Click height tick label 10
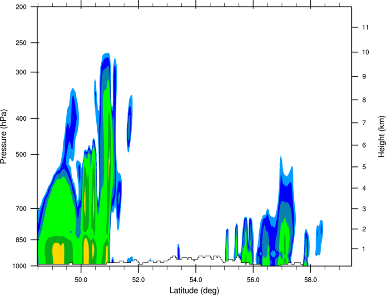 pos(366,52)
